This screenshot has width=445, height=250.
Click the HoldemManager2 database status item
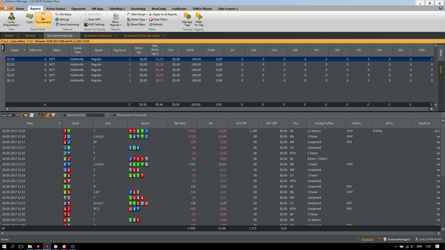coord(397,239)
